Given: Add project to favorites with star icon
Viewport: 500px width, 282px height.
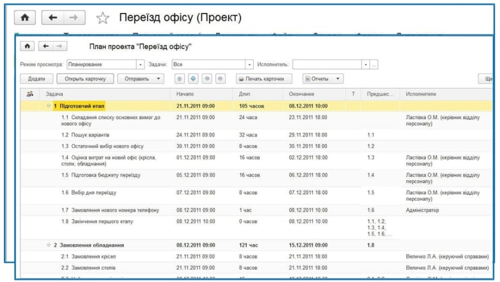Looking at the screenshot, I should (x=102, y=18).
